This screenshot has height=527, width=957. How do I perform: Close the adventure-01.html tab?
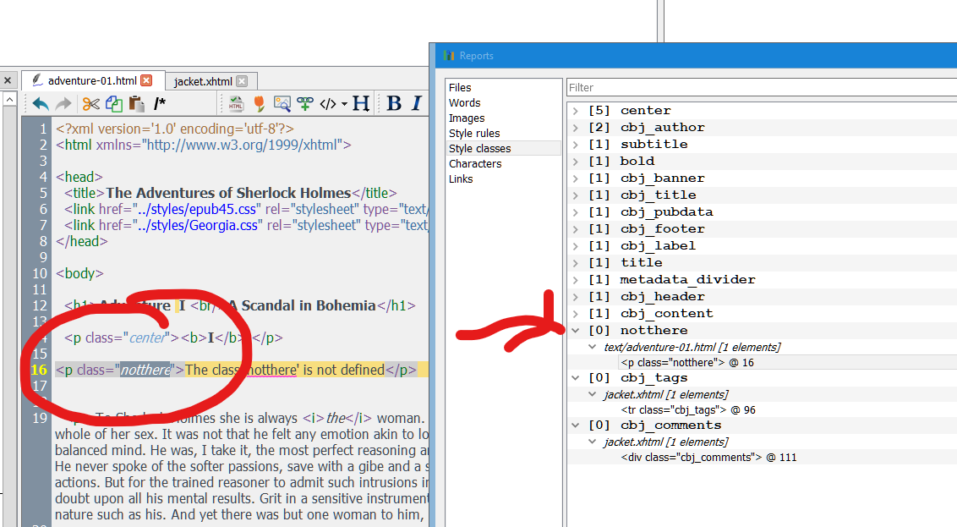(146, 80)
